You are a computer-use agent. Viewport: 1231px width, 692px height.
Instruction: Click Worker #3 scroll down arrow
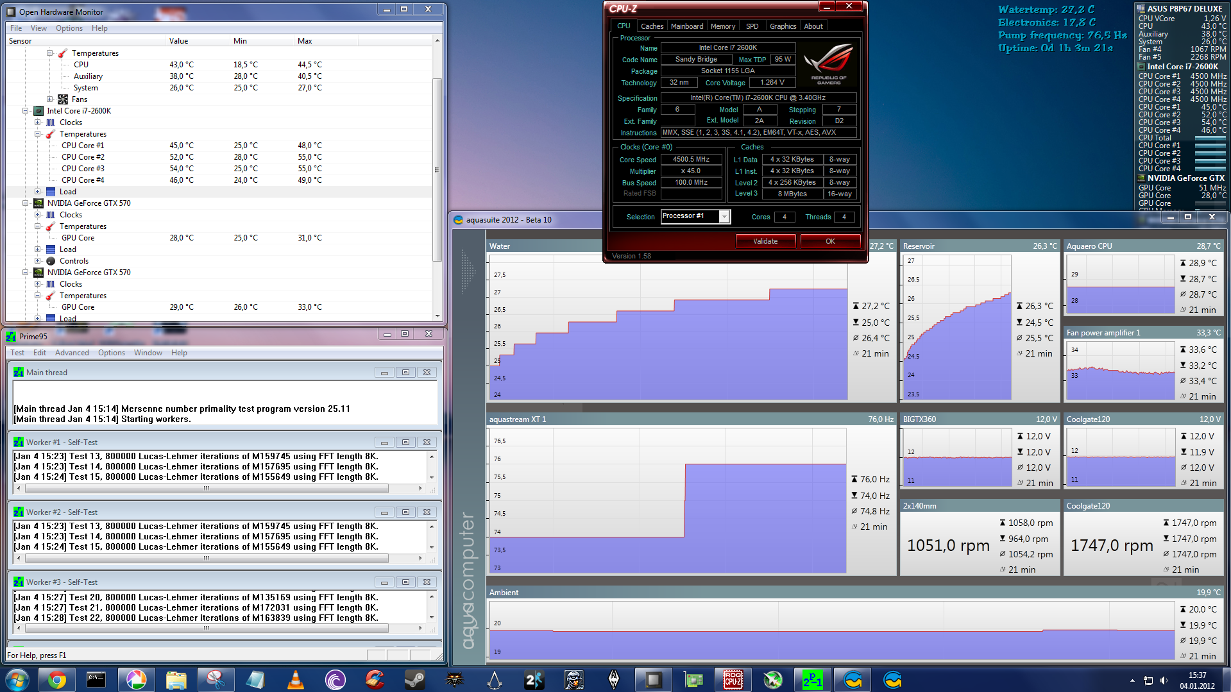[x=432, y=618]
